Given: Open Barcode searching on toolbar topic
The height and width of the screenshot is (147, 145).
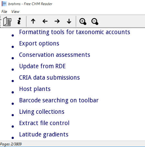Looking at the screenshot, I should tap(59, 101).
